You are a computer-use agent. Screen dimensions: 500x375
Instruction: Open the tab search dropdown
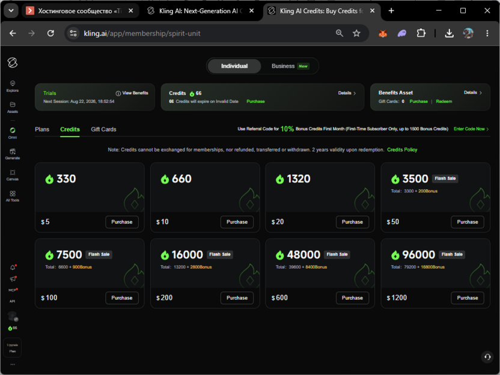click(x=11, y=11)
